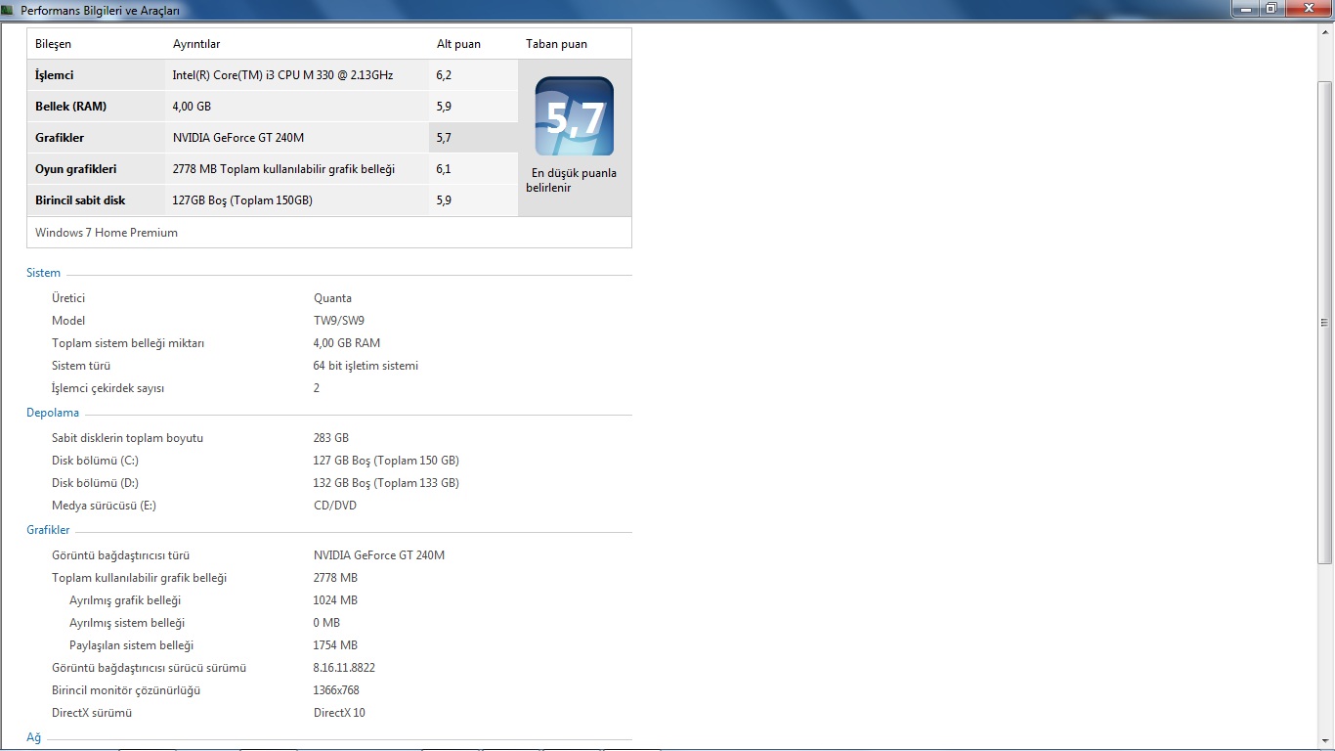Click the Bellek (RAM) subscore 5,9
The height and width of the screenshot is (751, 1335).
coord(444,107)
